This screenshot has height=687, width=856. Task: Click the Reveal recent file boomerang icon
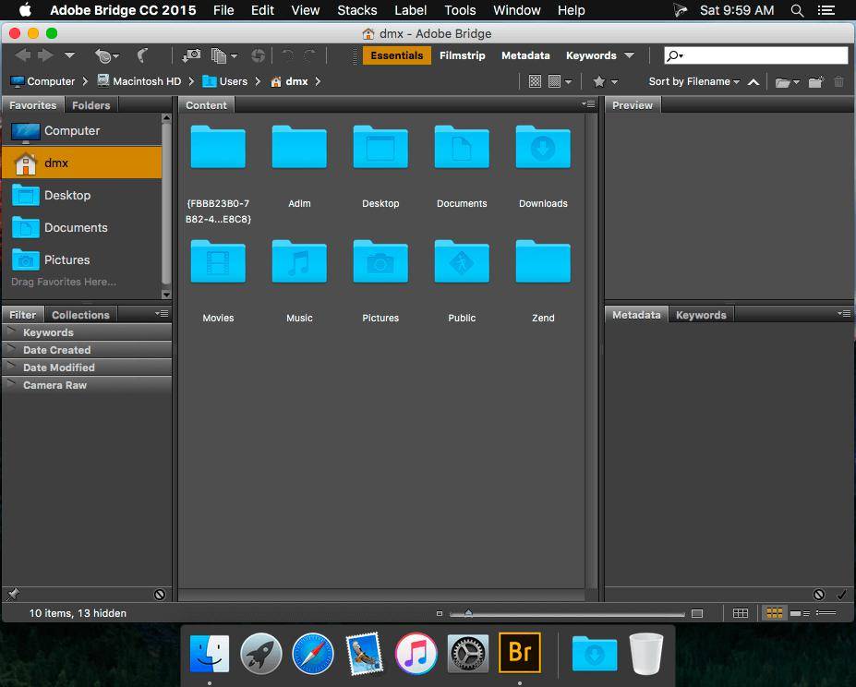coord(142,56)
